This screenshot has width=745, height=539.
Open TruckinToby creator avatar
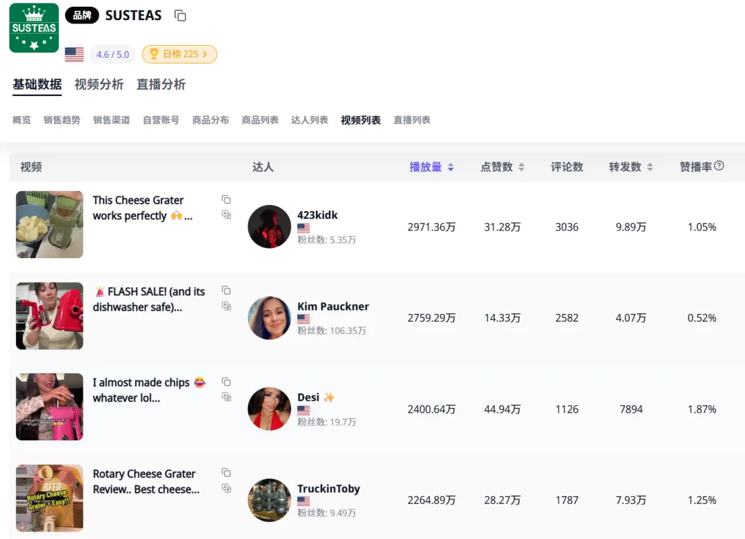270,500
